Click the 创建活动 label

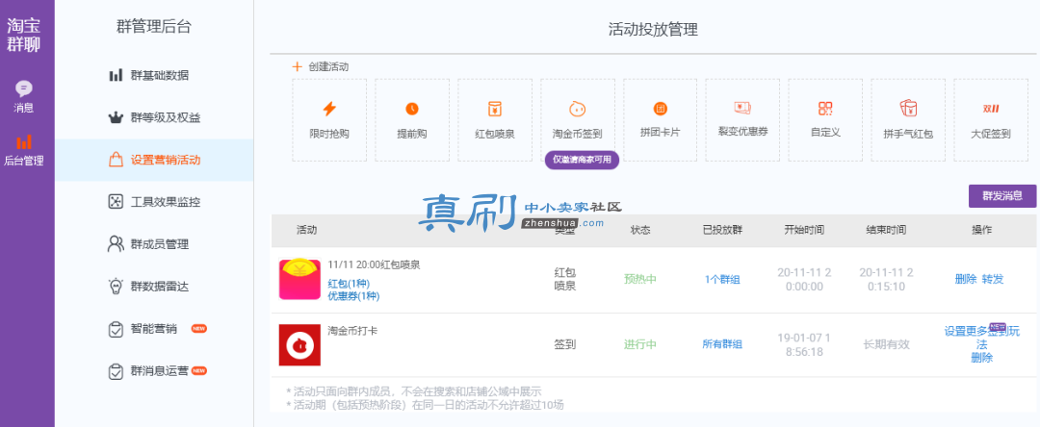click(x=328, y=67)
